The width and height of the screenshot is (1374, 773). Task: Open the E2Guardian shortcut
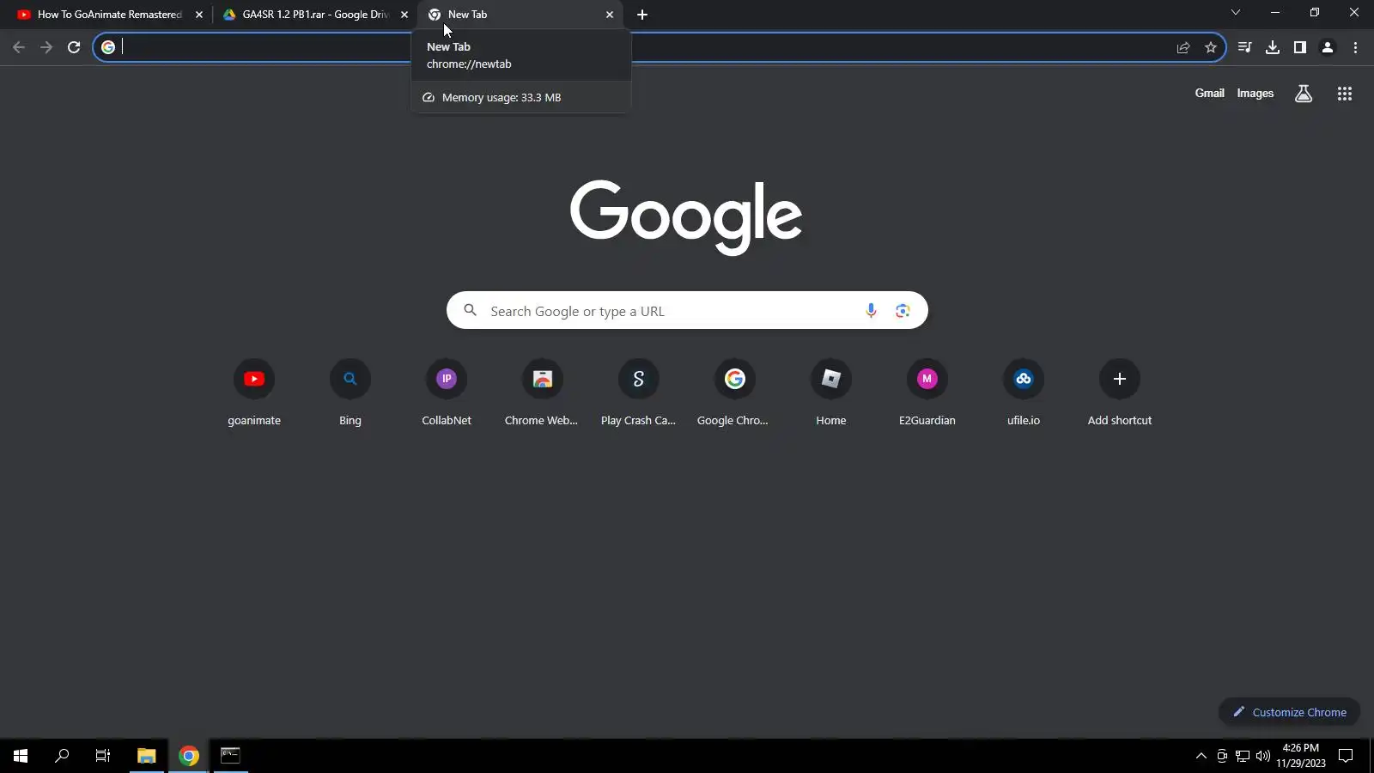927,393
